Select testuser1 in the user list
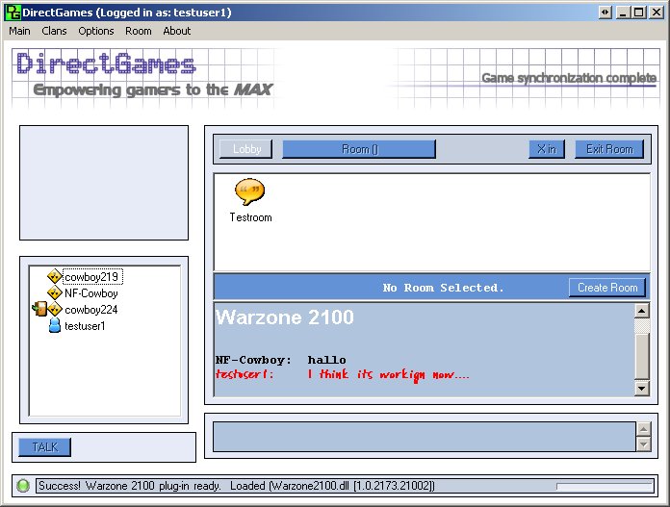 [x=85, y=326]
